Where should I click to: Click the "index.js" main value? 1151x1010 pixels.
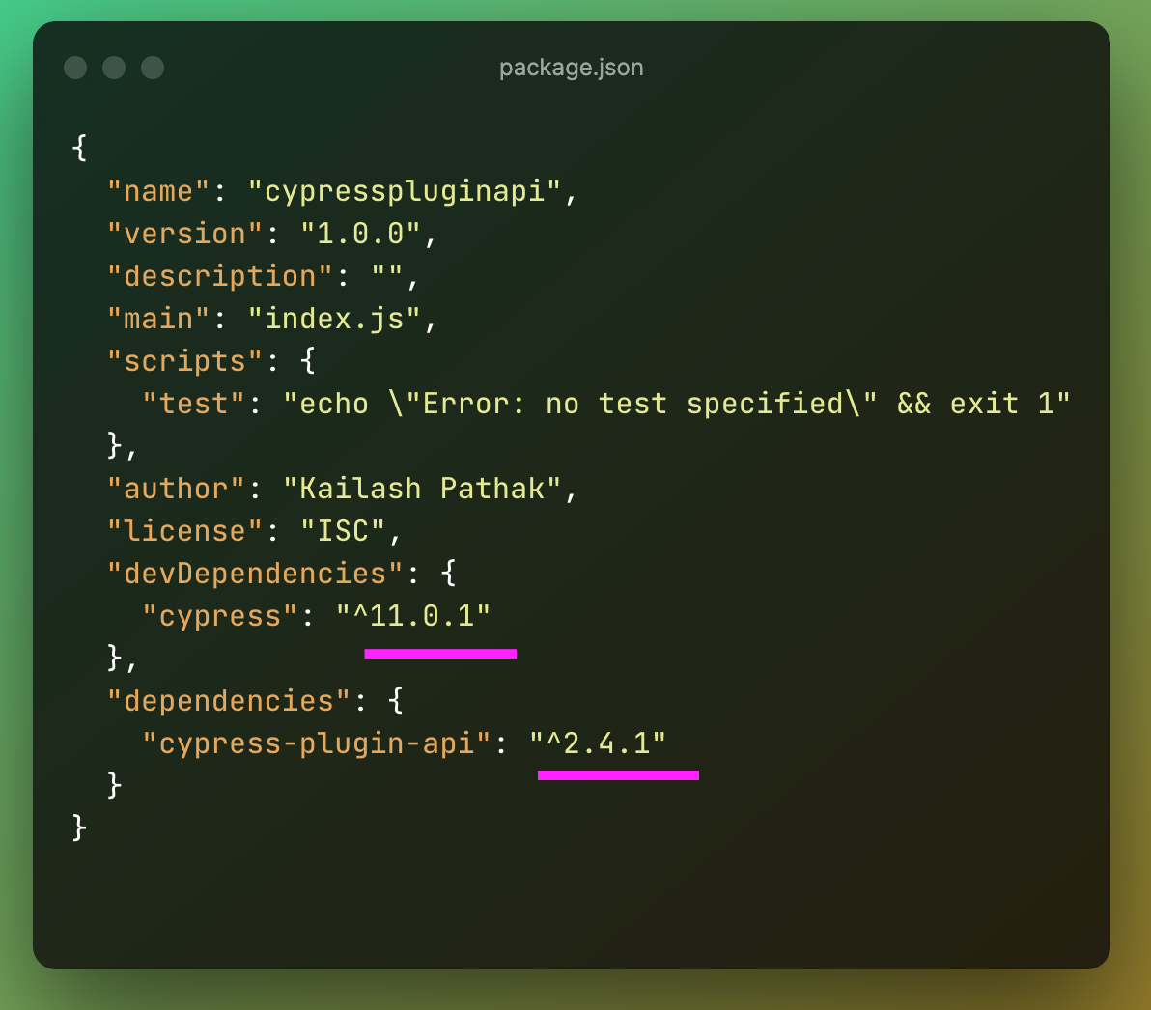[334, 319]
